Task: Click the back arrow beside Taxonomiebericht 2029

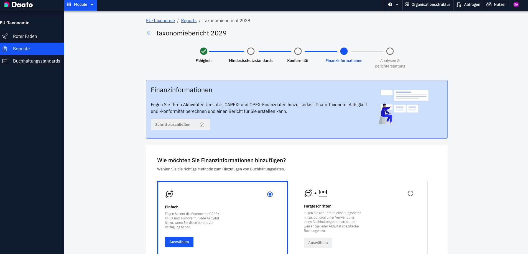Action: click(150, 33)
